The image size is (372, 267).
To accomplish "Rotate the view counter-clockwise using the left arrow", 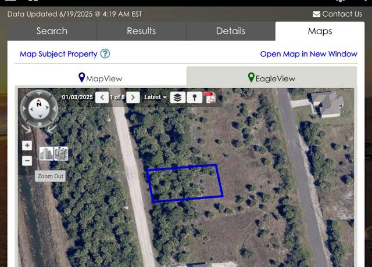I will tap(27, 129).
